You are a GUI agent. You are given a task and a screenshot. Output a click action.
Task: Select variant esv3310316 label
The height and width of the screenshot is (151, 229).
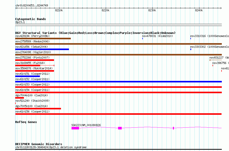pos(209,36)
